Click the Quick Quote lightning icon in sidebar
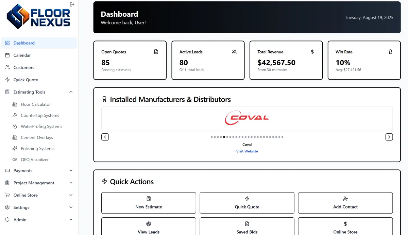408x235 pixels. [7, 80]
